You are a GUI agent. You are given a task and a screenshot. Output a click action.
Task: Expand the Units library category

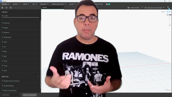20,70
